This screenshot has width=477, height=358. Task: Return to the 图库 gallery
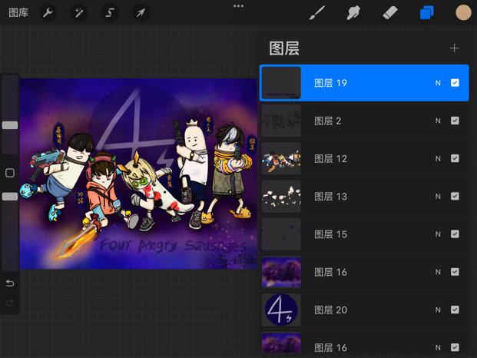(18, 13)
